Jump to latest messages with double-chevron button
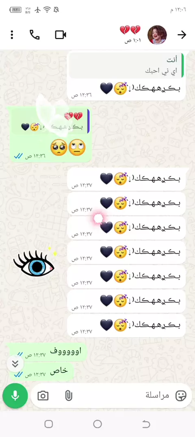This screenshot has width=195, height=437. point(15,364)
